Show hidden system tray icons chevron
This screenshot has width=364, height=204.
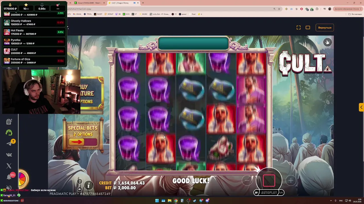(331, 201)
